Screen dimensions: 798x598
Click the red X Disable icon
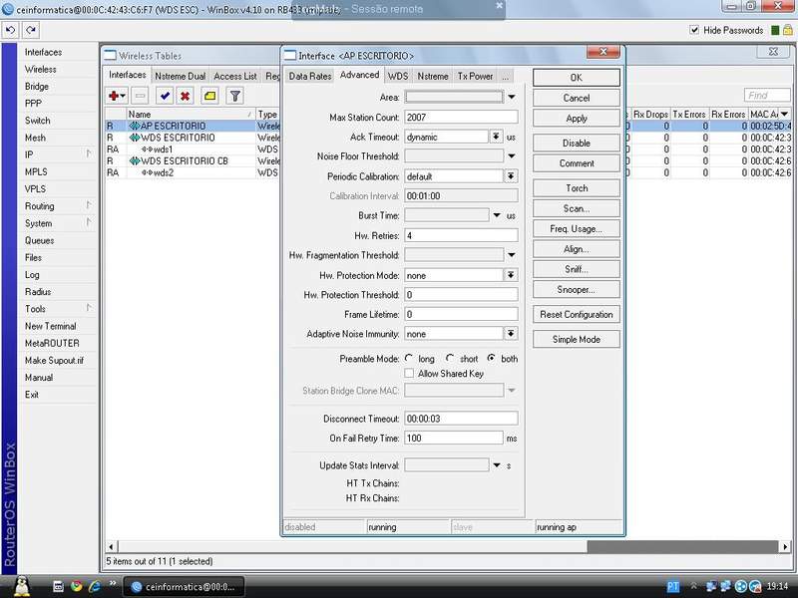tap(185, 96)
